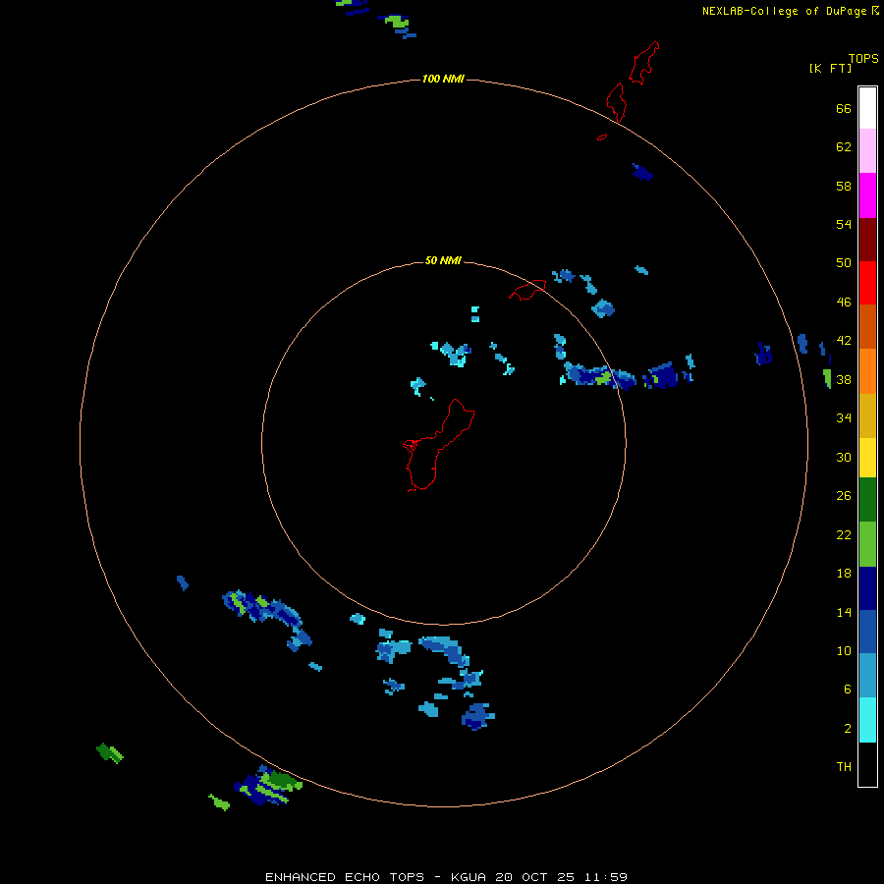
Task: Click the 34 legend value
Action: (x=844, y=417)
